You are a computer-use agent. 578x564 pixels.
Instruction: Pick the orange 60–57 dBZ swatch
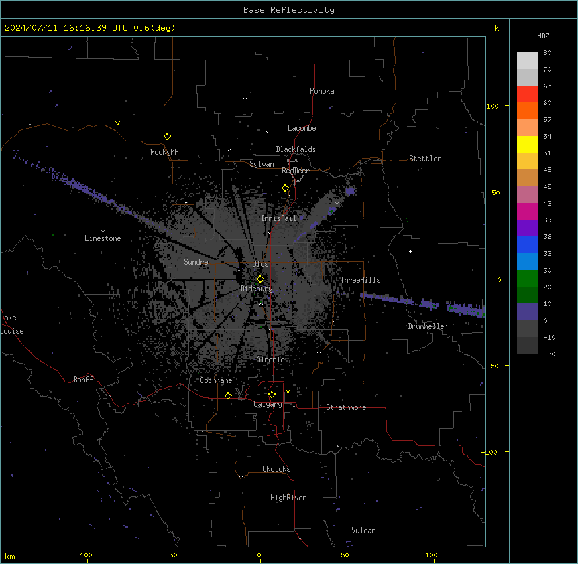[x=527, y=111]
